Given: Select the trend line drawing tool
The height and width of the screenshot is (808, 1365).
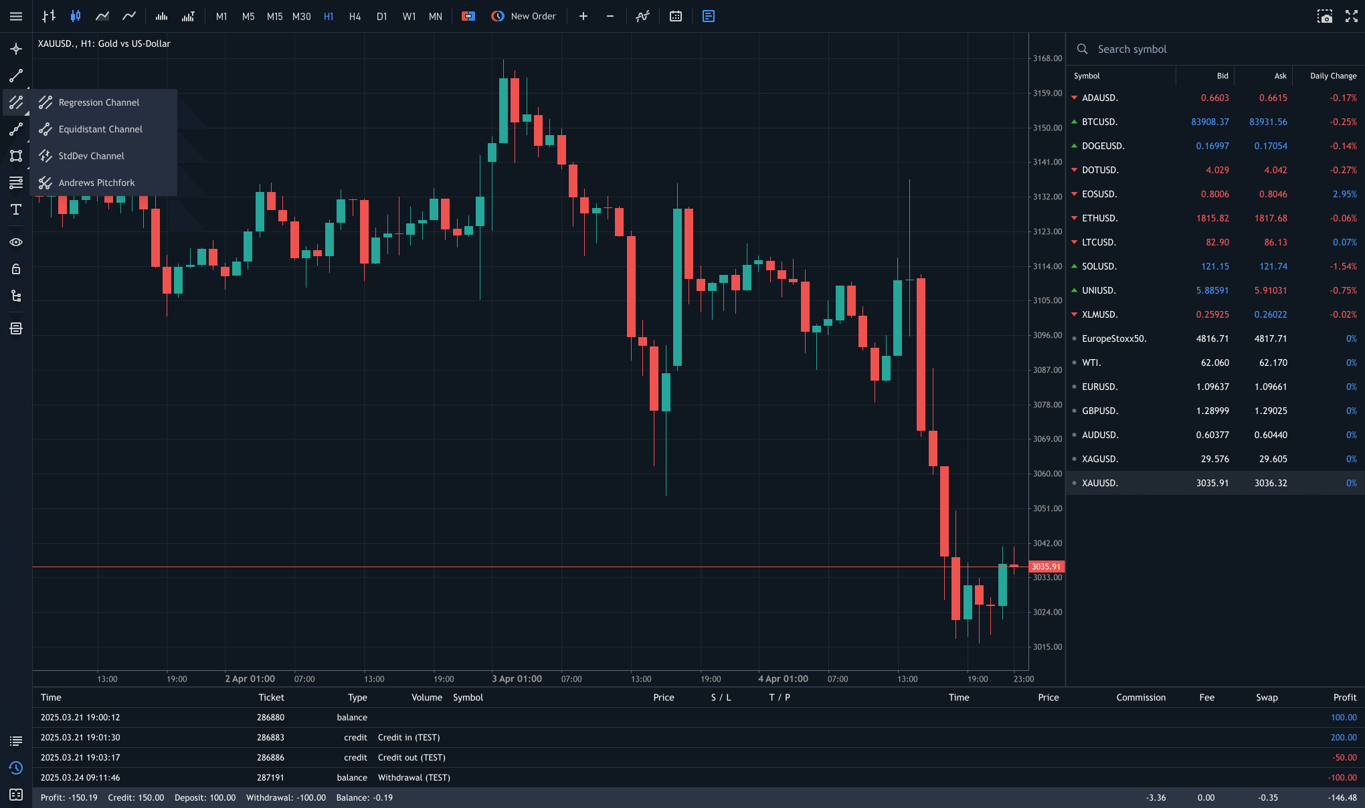Looking at the screenshot, I should pos(16,76).
